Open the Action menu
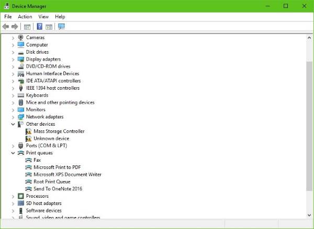This screenshot has width=314, height=229. (25, 17)
